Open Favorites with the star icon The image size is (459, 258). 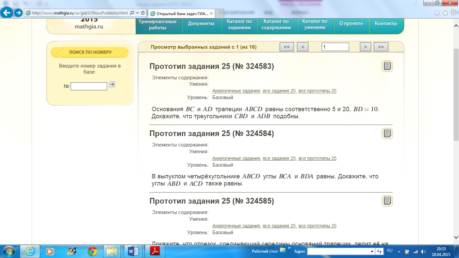[445, 13]
